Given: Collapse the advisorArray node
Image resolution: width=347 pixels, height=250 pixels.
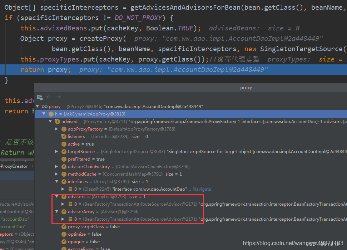Looking at the screenshot, I should [57, 211].
